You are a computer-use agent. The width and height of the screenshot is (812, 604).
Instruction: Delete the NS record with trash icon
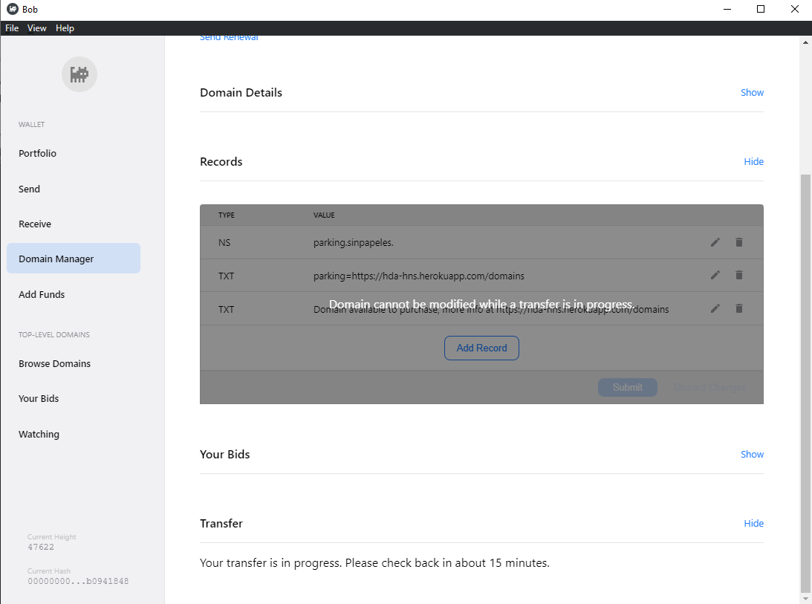point(738,242)
